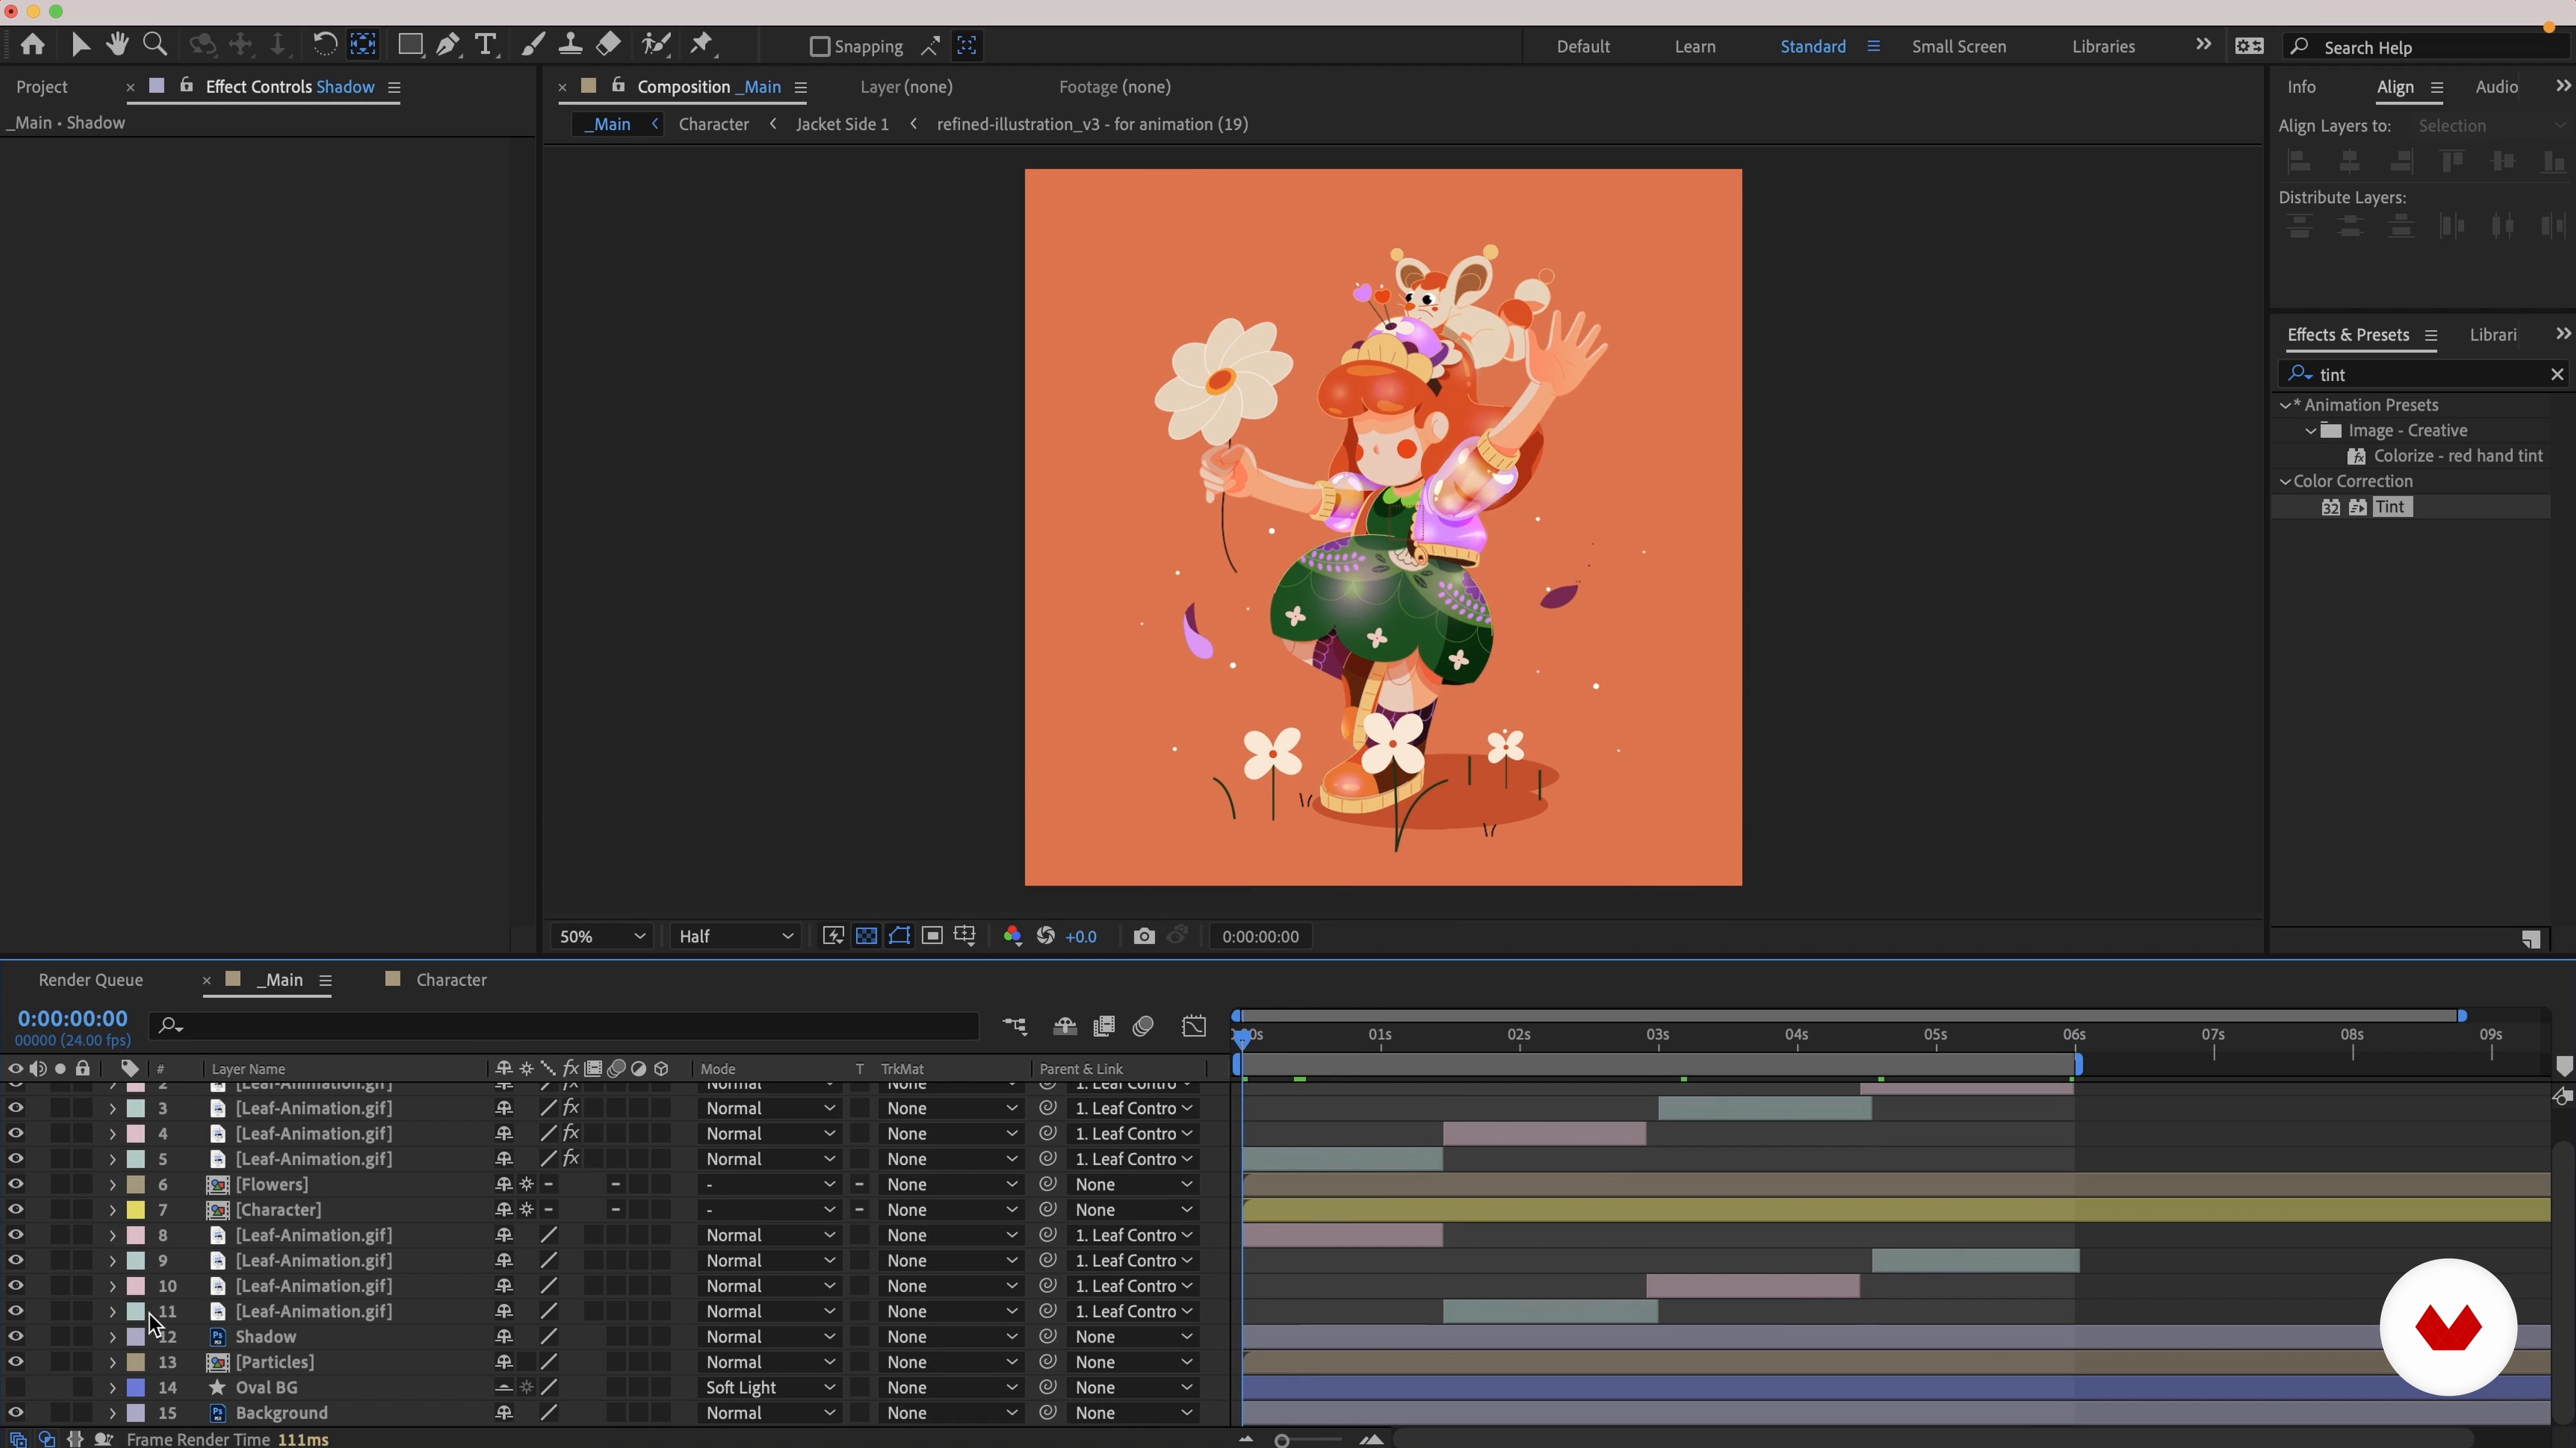This screenshot has width=2576, height=1448.
Task: Show the Oval BG layer visibility
Action: click(15, 1388)
